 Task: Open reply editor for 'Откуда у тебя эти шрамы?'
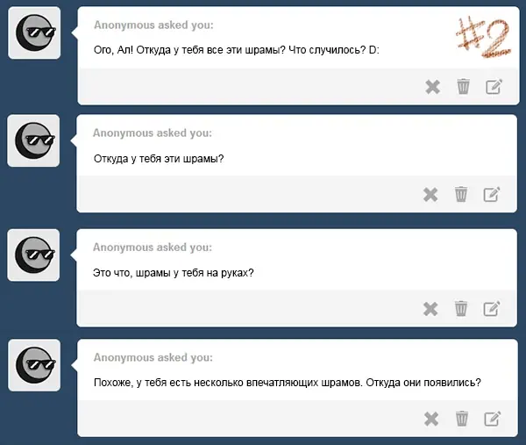pyautogui.click(x=492, y=194)
